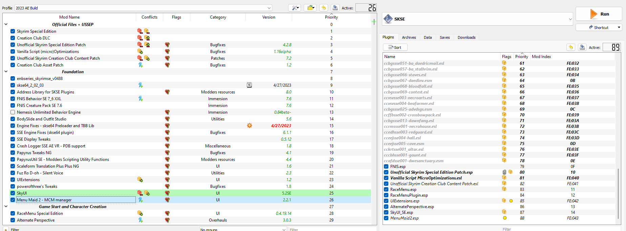Open the mod list actions wrench menu

pyautogui.click(x=295, y=8)
